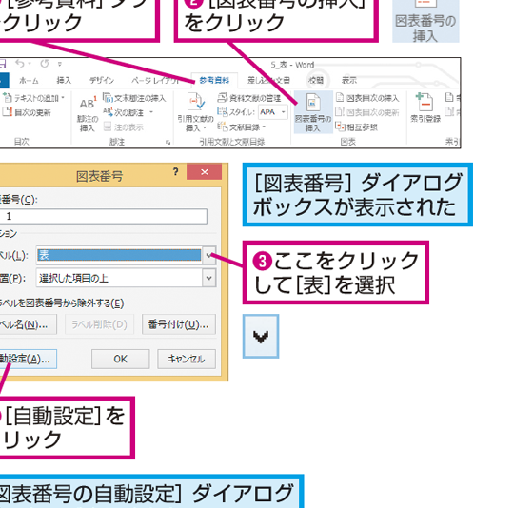Select the 参考資料 ribbon tab

[214, 80]
